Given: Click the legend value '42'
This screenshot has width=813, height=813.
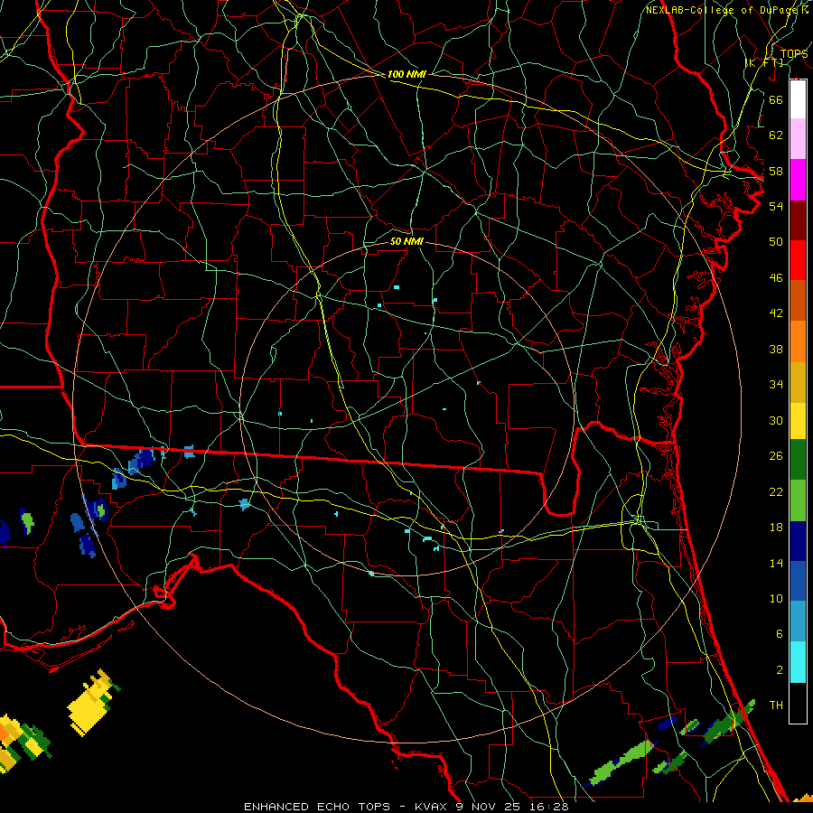Looking at the screenshot, I should coord(776,313).
